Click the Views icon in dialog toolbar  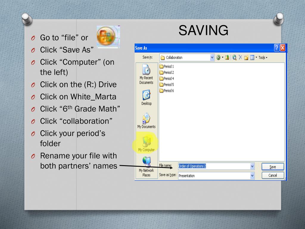(252, 58)
